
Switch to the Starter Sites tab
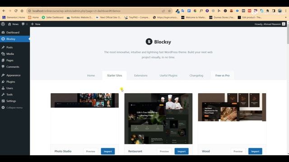114,76
